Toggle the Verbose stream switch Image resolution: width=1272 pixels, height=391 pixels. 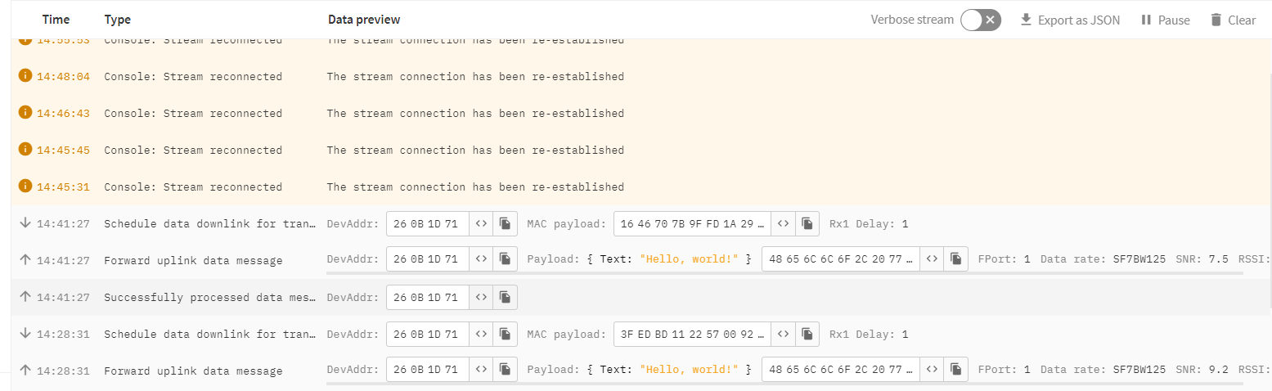pyautogui.click(x=980, y=20)
